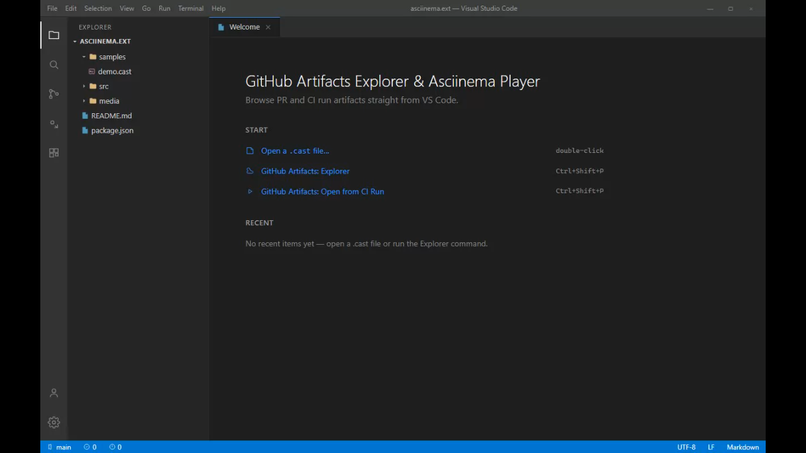
Task: Click the package.json file icon
Action: coord(85,130)
